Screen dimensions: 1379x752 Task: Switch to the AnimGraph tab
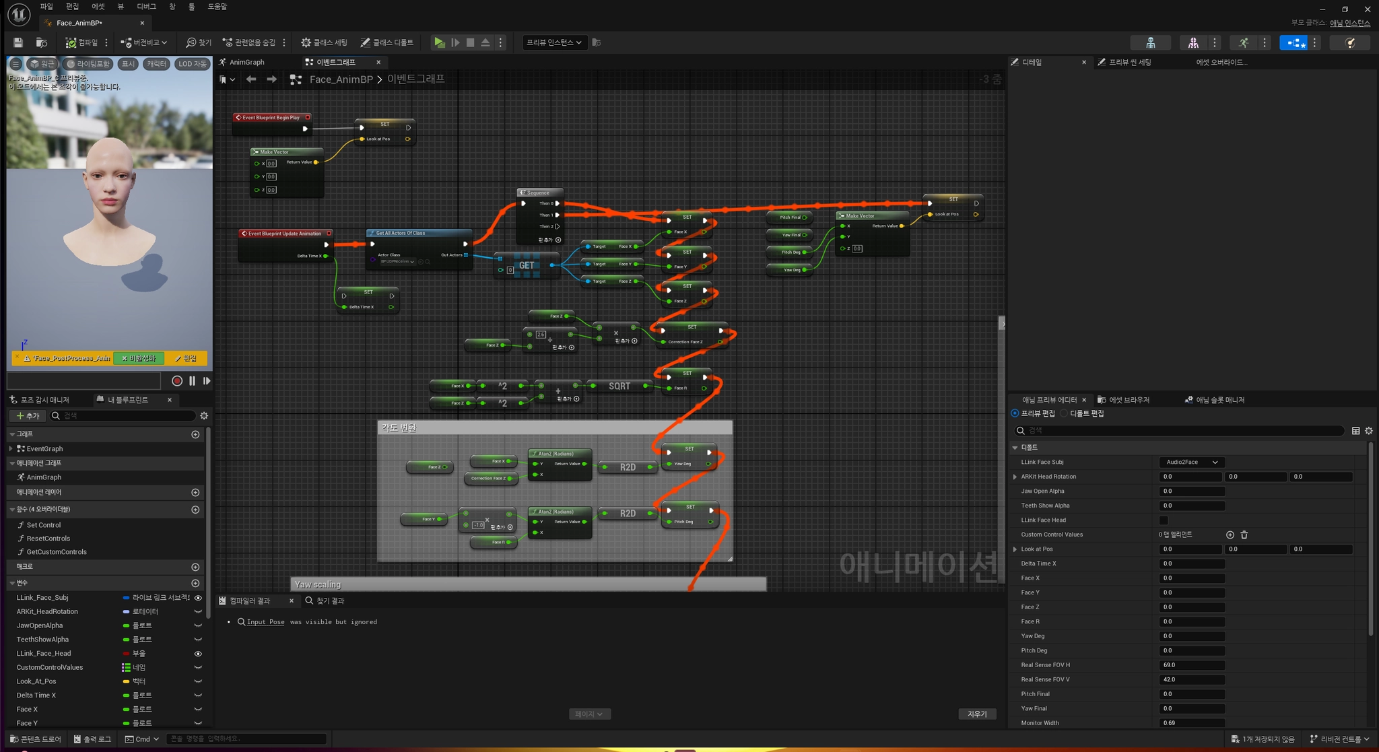(246, 62)
